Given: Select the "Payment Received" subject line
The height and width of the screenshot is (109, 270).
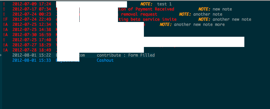Looking at the screenshot, I should tap(155, 9).
